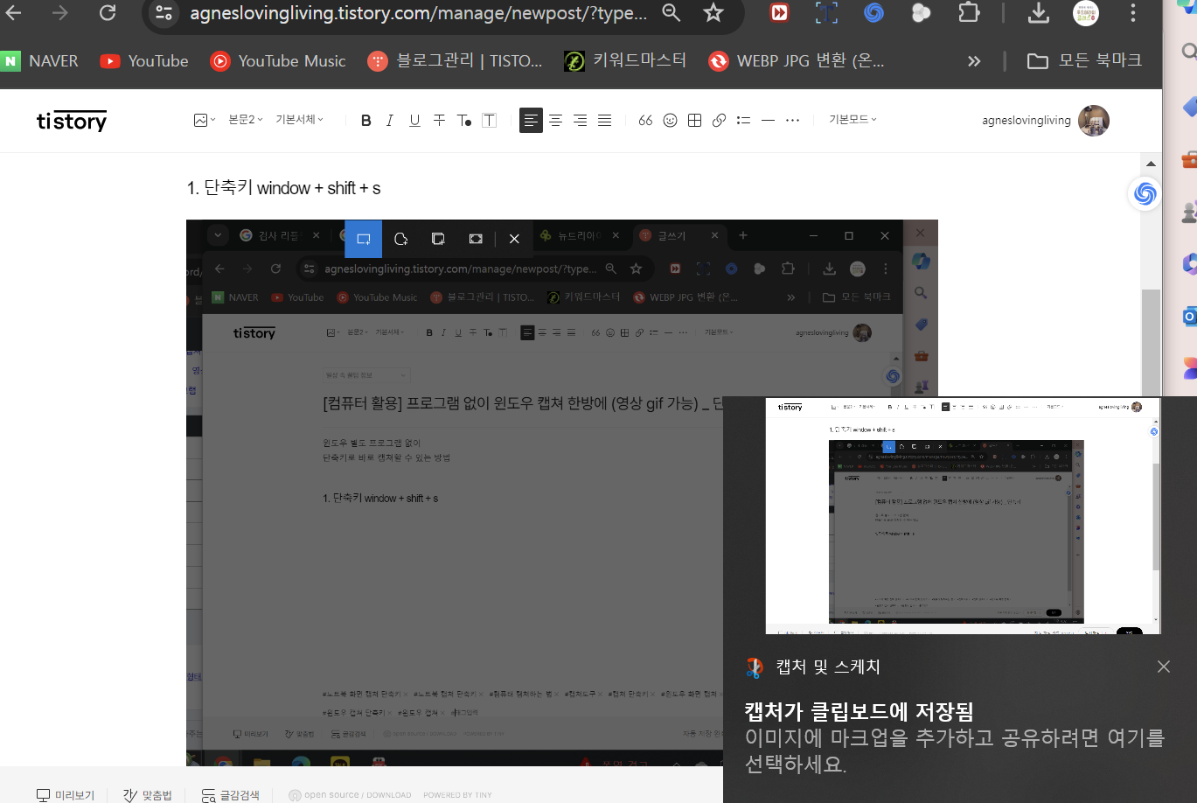The width and height of the screenshot is (1197, 803).
Task: Apply underline formatting
Action: [x=414, y=120]
